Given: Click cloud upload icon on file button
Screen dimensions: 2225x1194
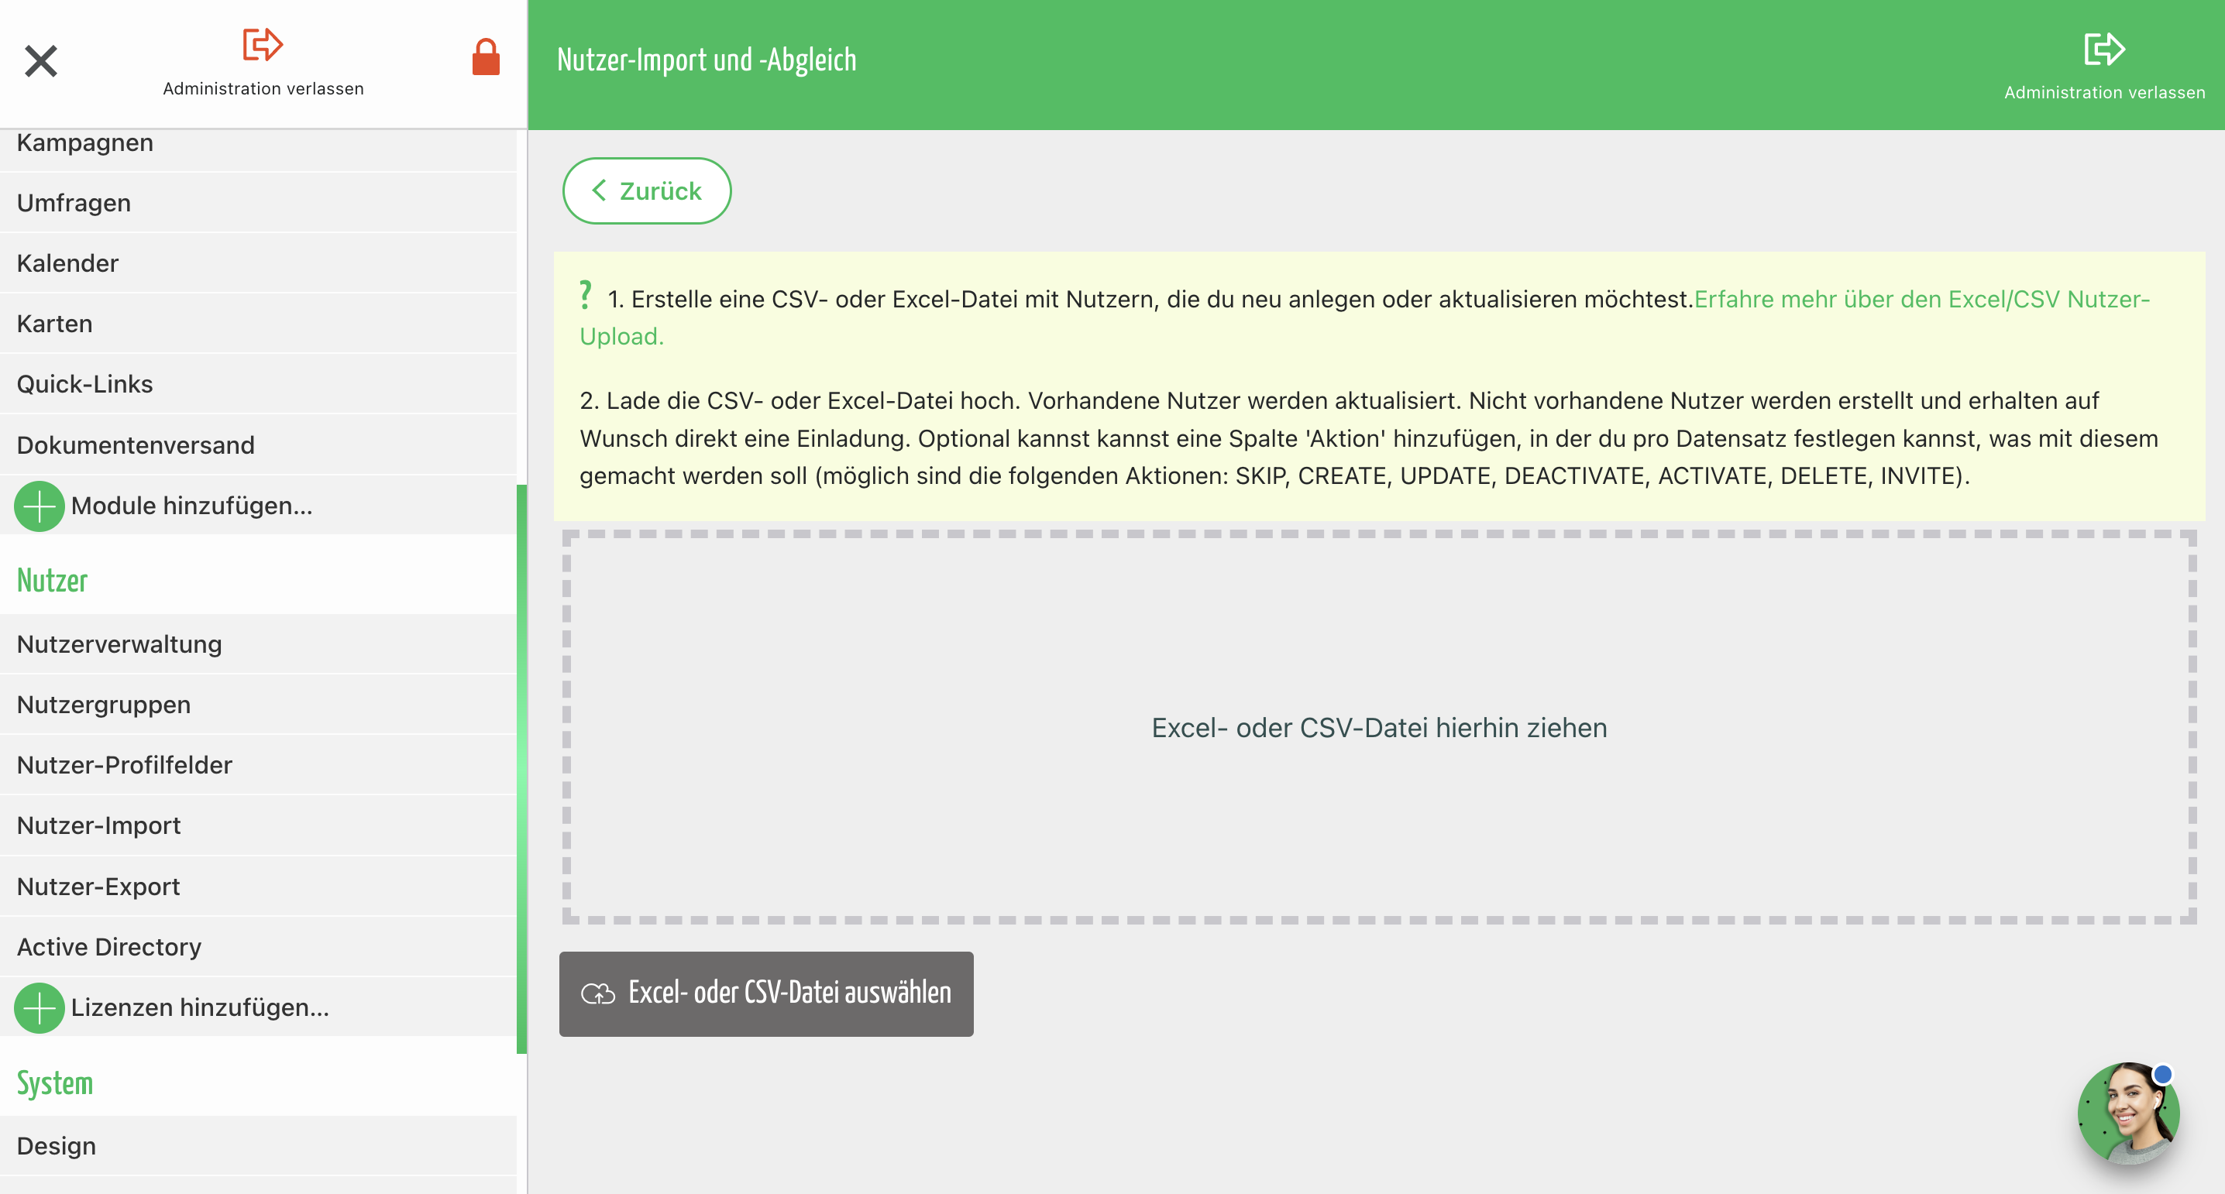Looking at the screenshot, I should 598,993.
